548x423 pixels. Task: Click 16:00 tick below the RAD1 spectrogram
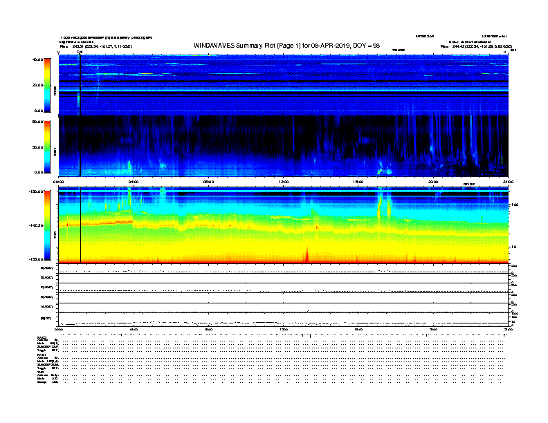point(358,182)
